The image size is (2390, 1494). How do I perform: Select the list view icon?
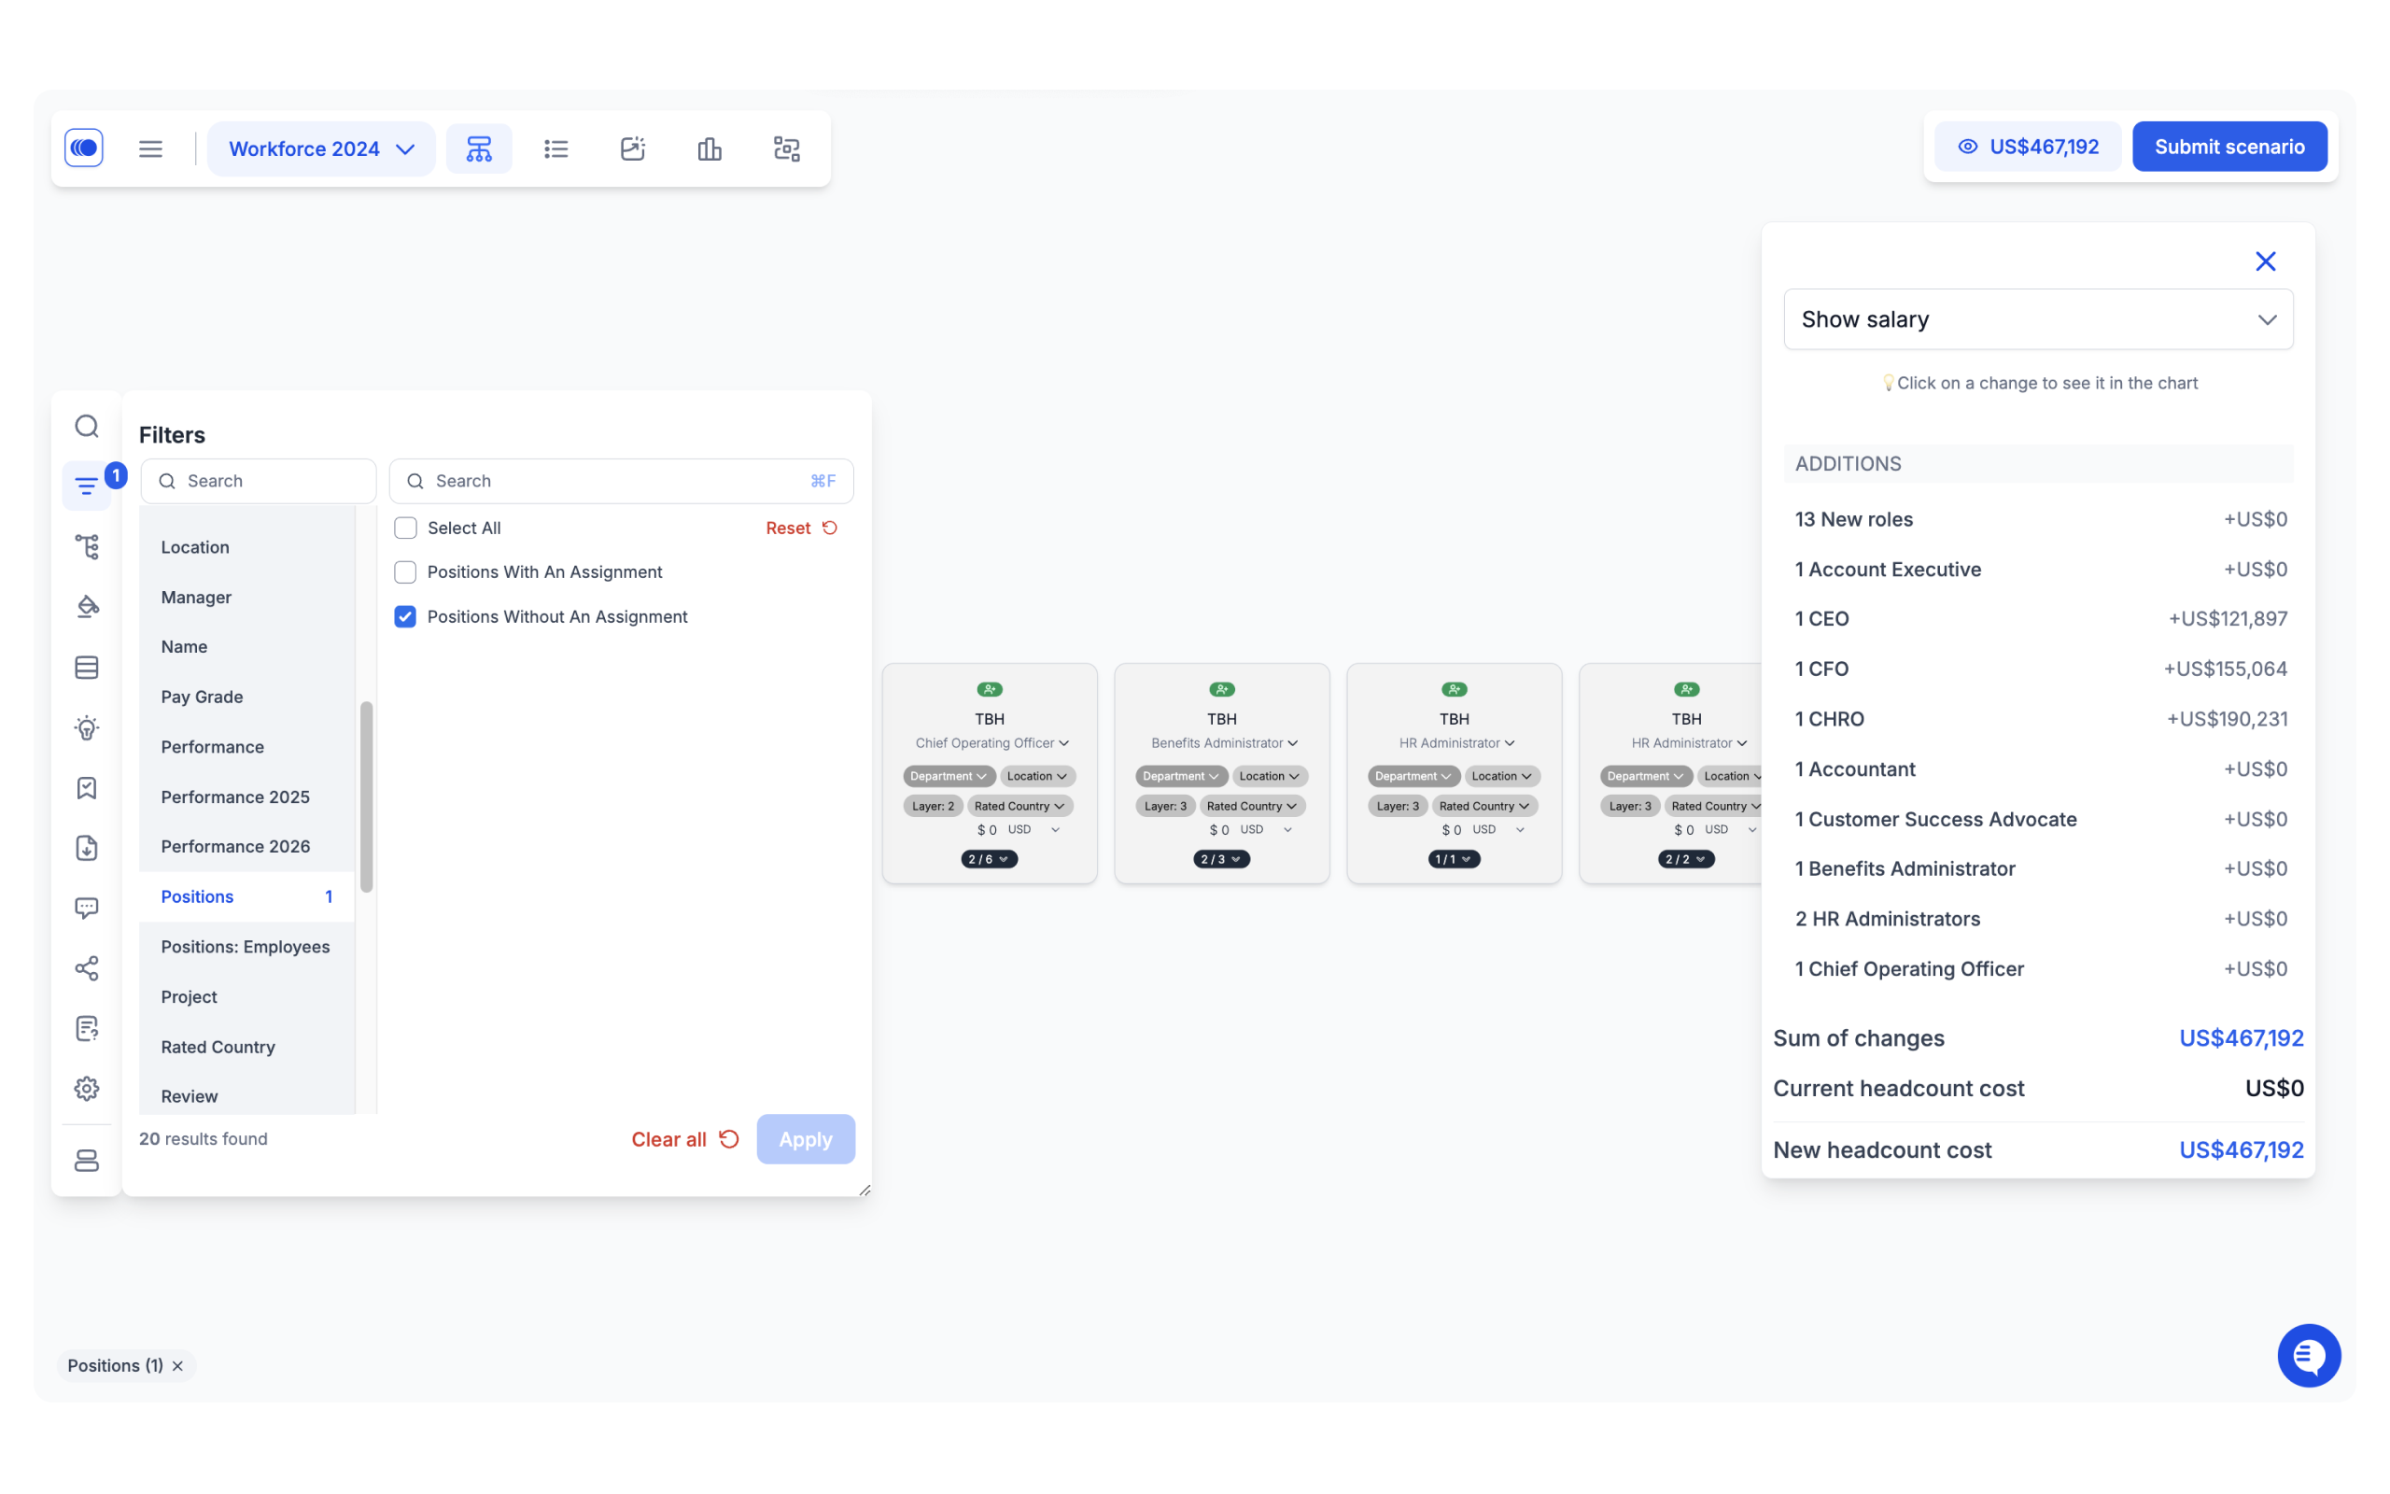click(x=555, y=148)
